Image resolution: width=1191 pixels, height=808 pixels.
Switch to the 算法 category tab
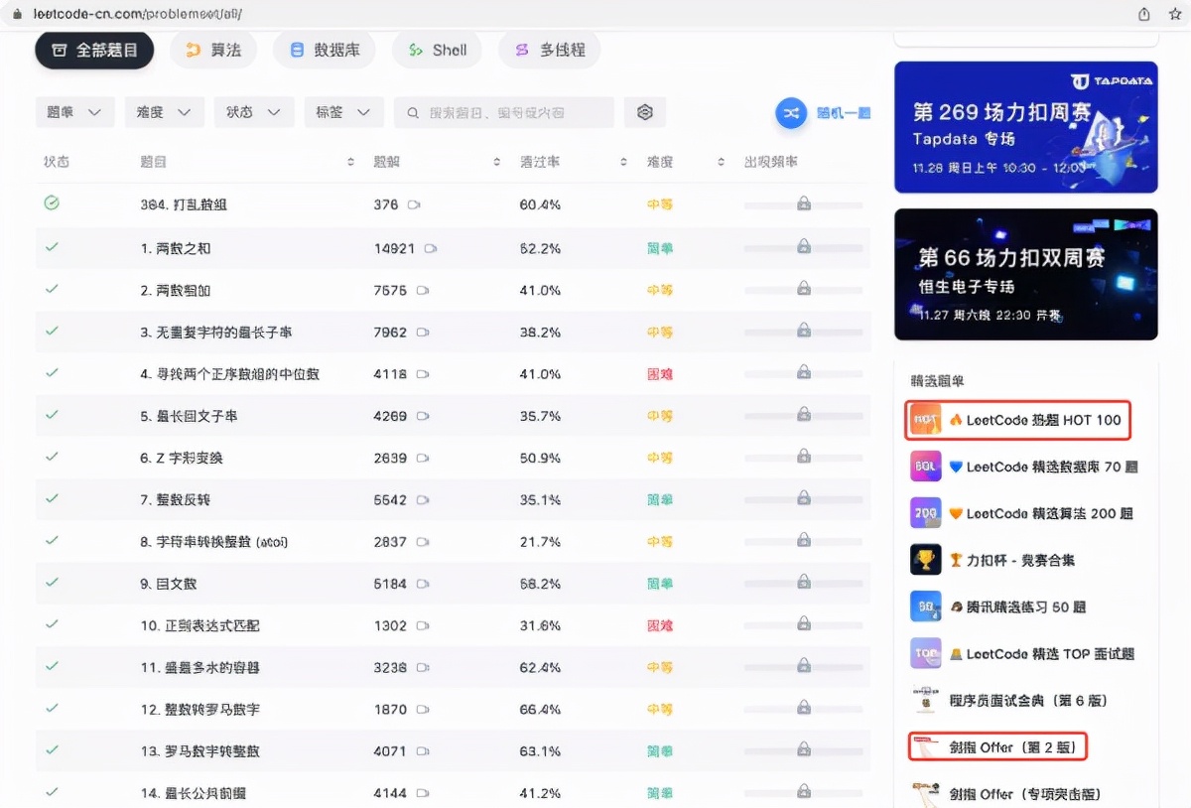[x=213, y=48]
